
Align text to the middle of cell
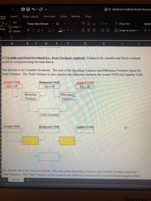[x=89, y=23]
